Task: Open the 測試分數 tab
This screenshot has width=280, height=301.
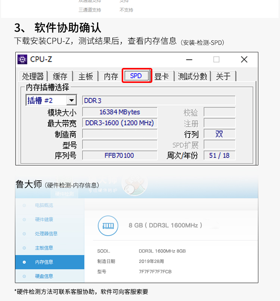Action: 193,77
